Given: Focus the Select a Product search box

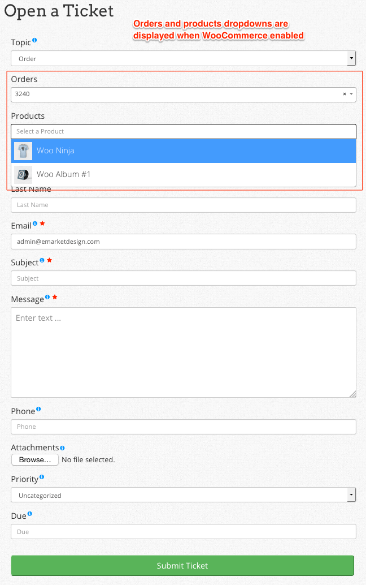Looking at the screenshot, I should click(x=184, y=131).
